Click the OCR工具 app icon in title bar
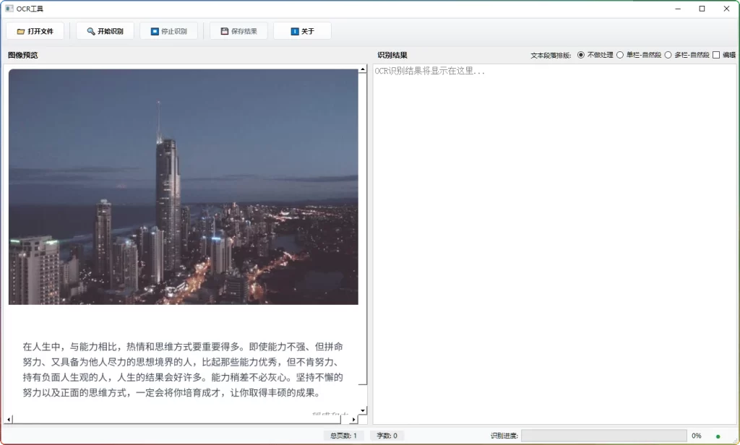Viewport: 740px width, 445px height. [x=9, y=8]
